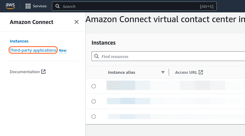Click the magnifier icon in top search bar

pyautogui.click(x=57, y=6)
